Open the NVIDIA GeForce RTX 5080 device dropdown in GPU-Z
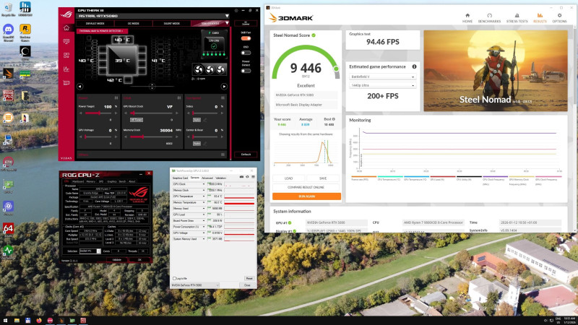The image size is (578, 325). (195, 285)
